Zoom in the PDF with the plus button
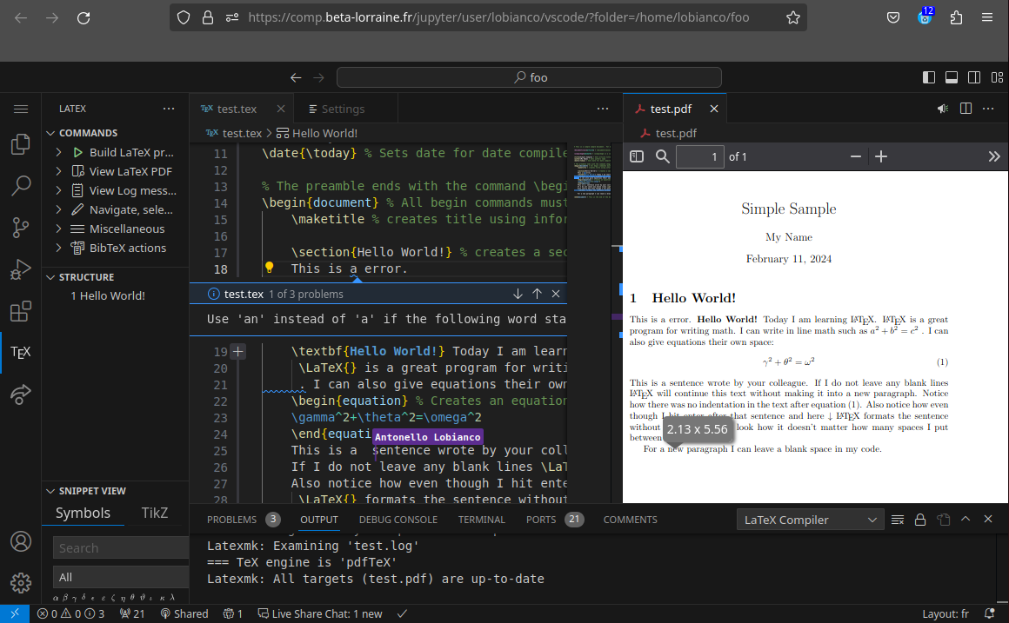 881,156
